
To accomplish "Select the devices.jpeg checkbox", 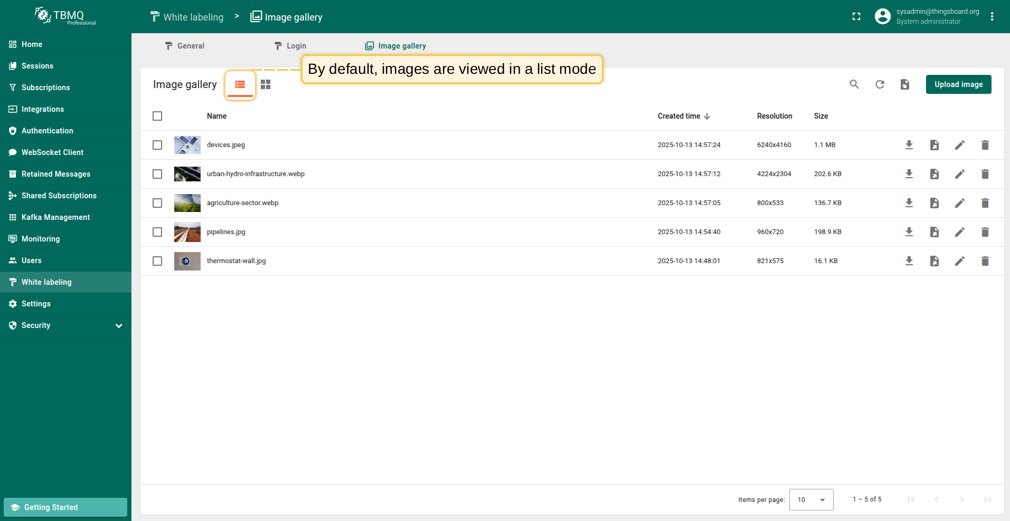I will [157, 145].
